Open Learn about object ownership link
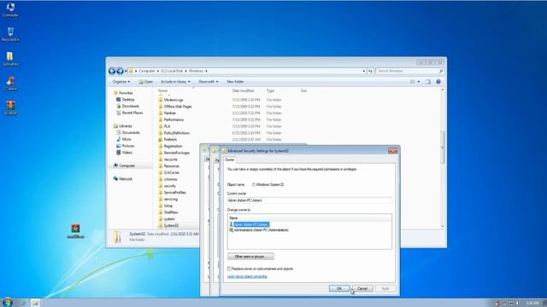 (247, 276)
